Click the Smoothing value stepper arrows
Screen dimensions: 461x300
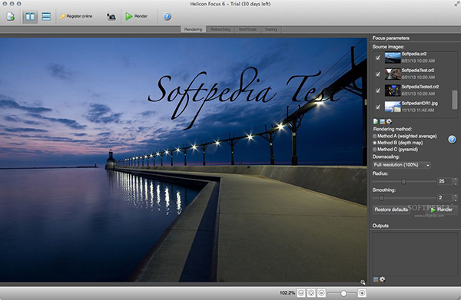[x=456, y=198]
